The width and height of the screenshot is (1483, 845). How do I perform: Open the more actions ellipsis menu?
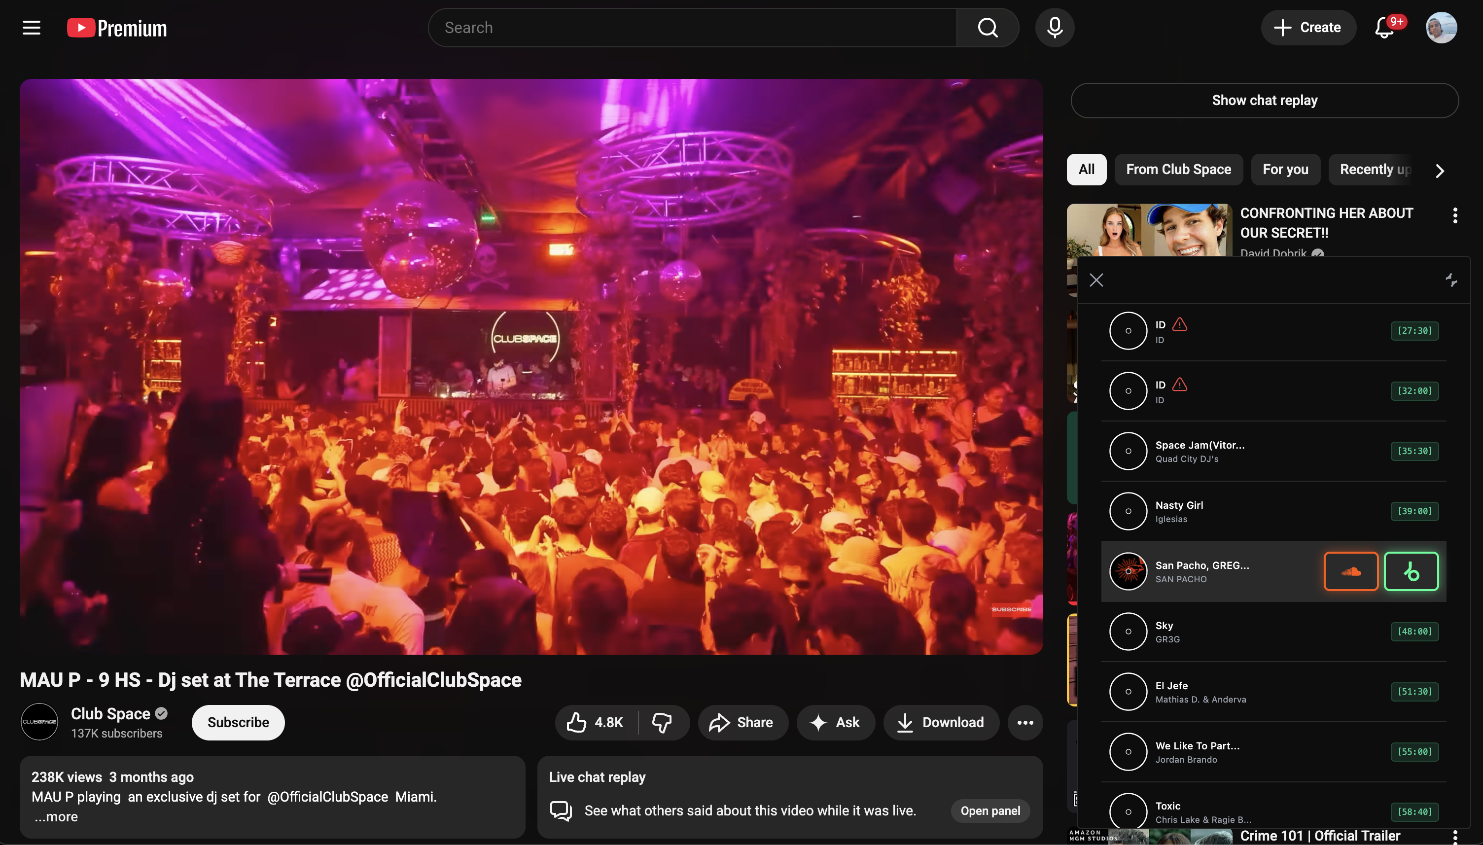[x=1024, y=723]
